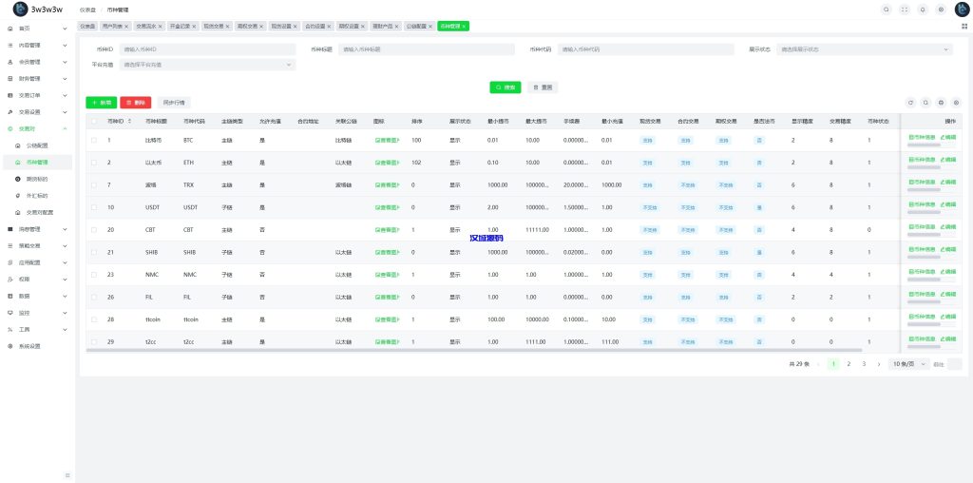Screen dimensions: 973x483
Task: Select all rows via header checkbox
Action: 93,122
